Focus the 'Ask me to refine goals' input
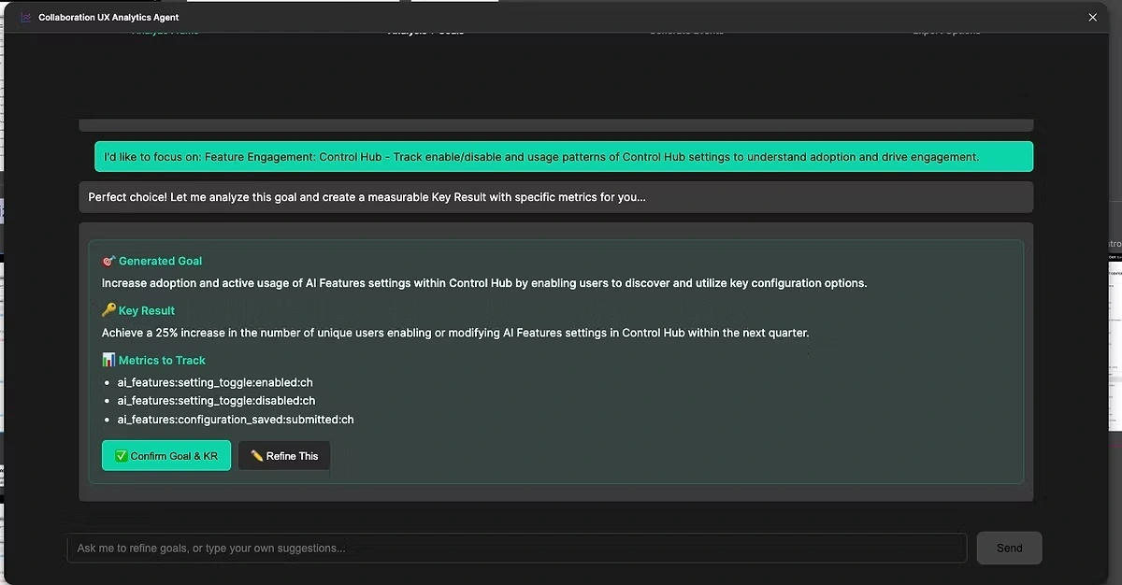Viewport: 1122px width, 585px height. (x=516, y=548)
